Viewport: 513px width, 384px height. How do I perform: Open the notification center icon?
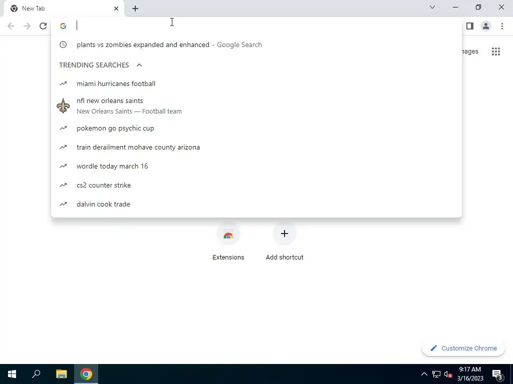(497, 374)
